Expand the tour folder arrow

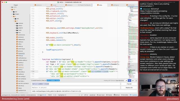(x=15, y=33)
